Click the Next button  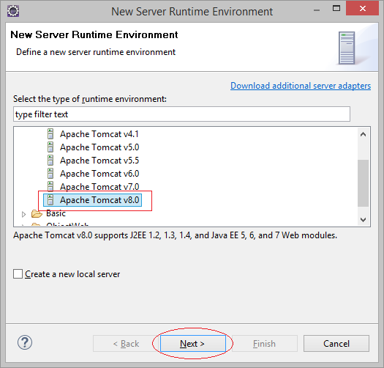193,344
